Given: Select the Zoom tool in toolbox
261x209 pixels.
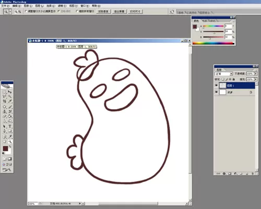Looking at the screenshot, I should [x=10, y=142].
